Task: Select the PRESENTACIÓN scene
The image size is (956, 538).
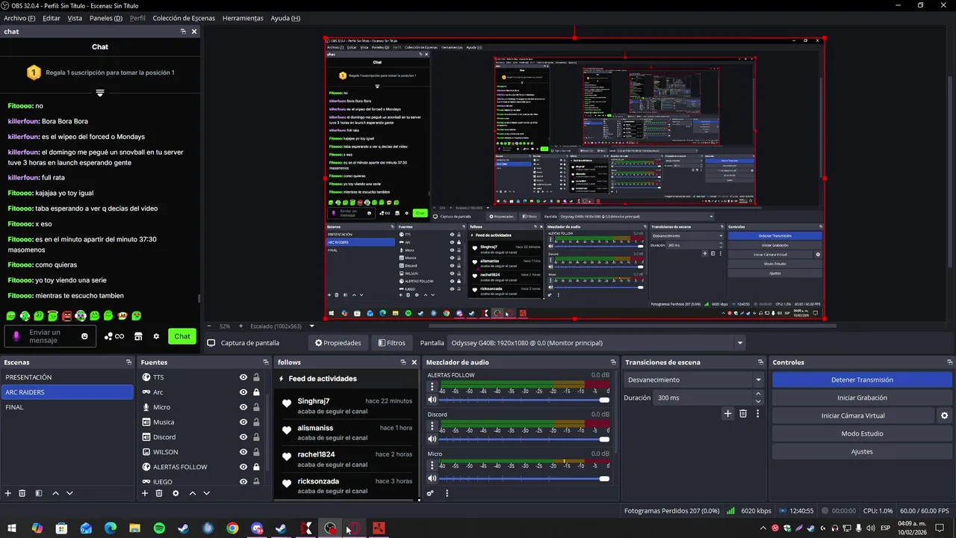Action: pyautogui.click(x=66, y=377)
